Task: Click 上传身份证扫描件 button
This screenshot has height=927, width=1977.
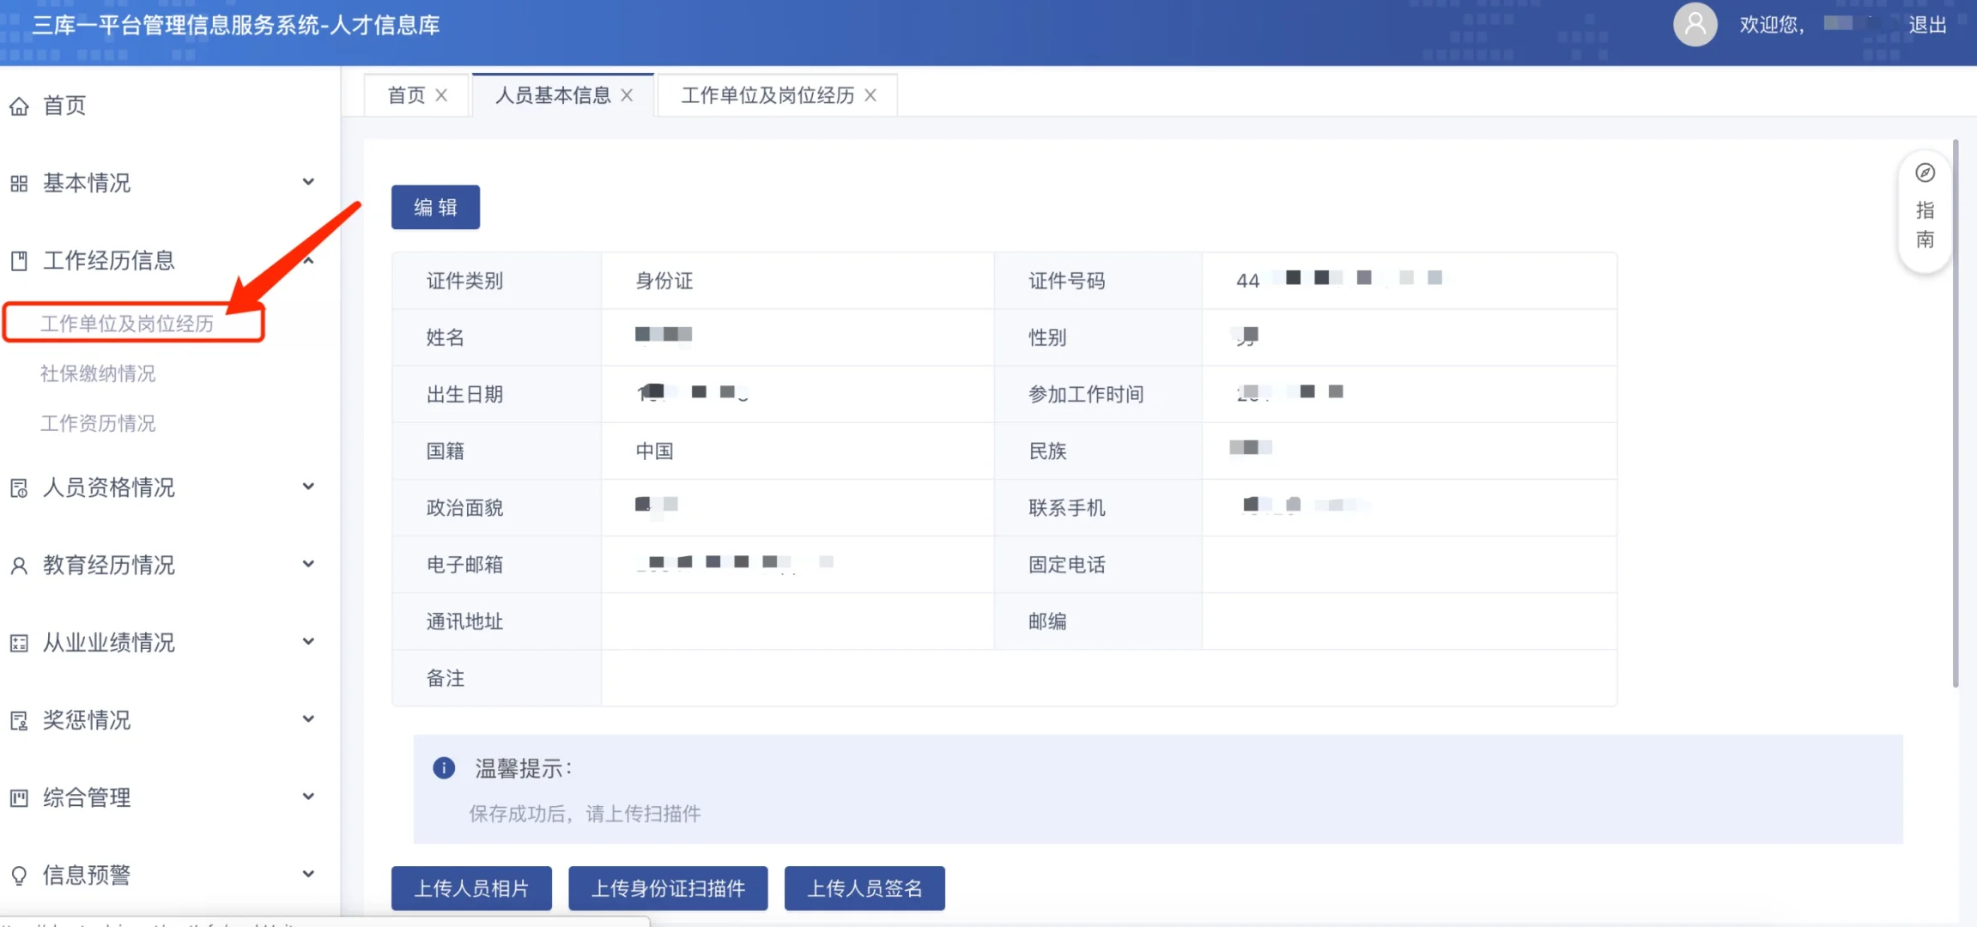Action: click(668, 888)
